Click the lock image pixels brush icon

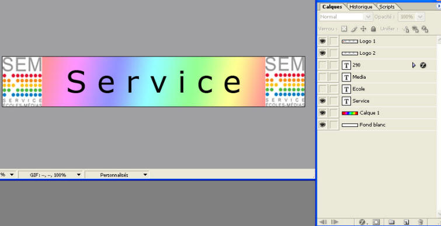354,29
